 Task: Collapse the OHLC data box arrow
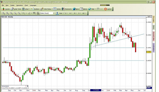(27, 86)
